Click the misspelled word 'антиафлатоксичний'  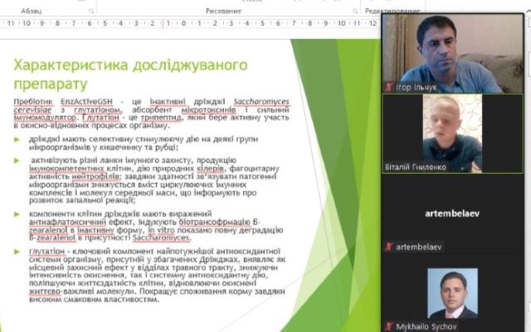click(68, 222)
